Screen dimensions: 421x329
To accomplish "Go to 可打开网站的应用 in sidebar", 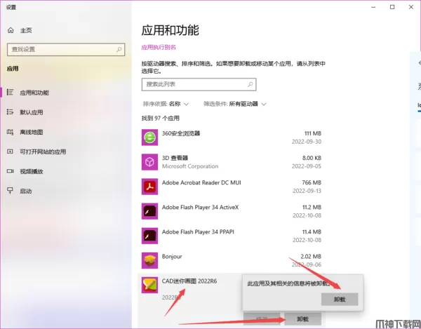I will [x=43, y=152].
